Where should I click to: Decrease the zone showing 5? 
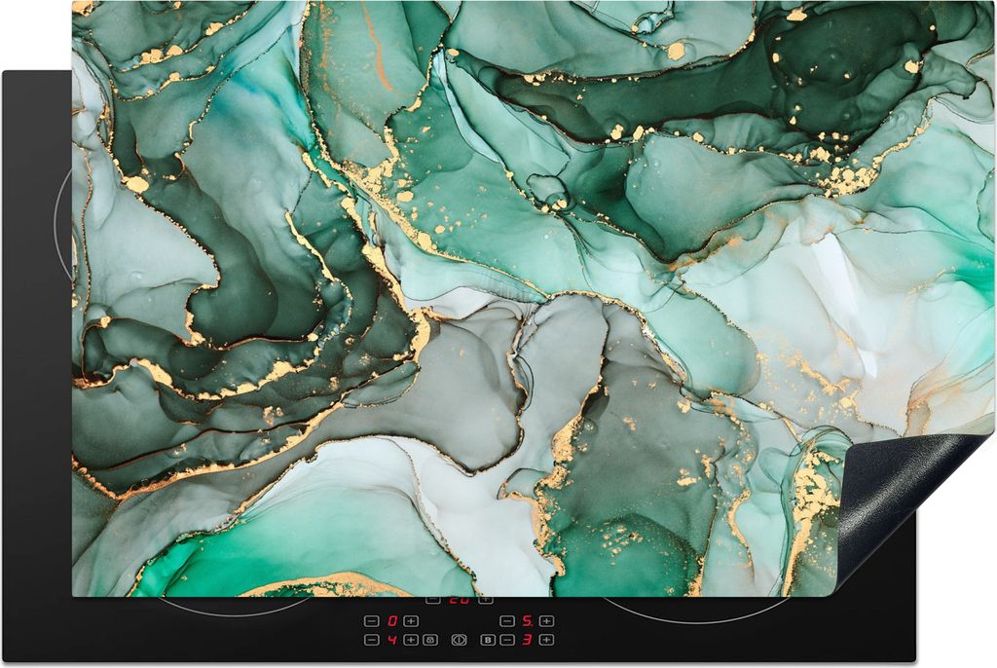(x=506, y=621)
